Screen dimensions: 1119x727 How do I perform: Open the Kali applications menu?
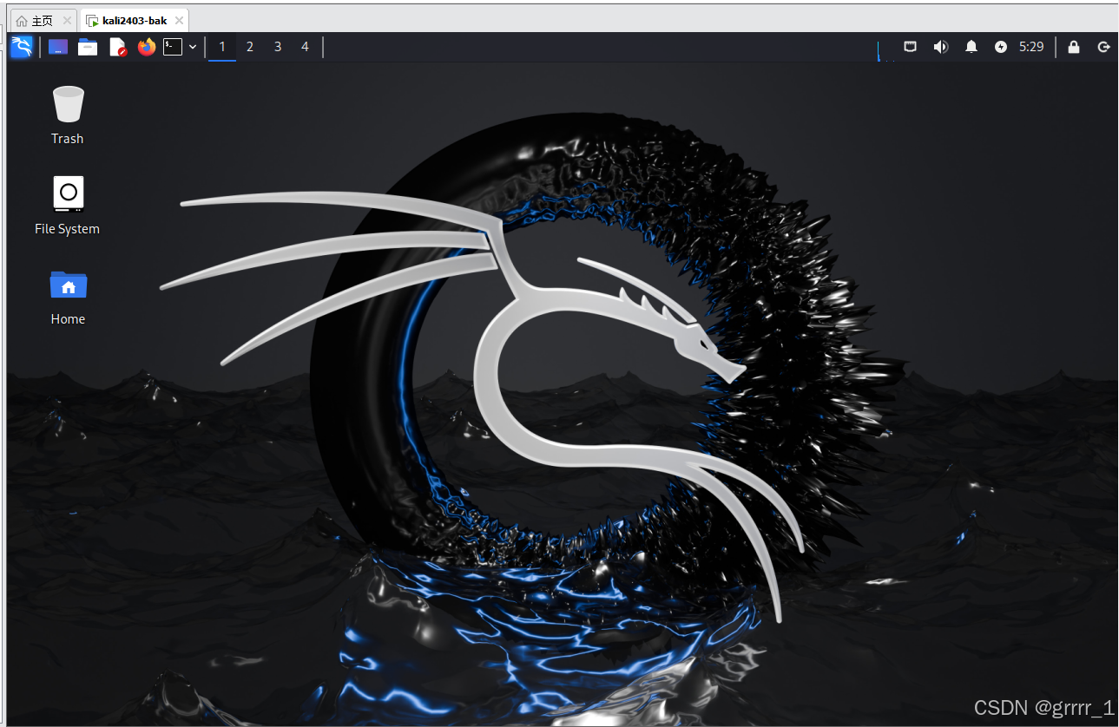22,47
